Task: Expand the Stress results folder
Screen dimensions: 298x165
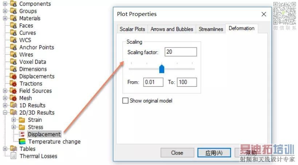Action: coord(14,127)
